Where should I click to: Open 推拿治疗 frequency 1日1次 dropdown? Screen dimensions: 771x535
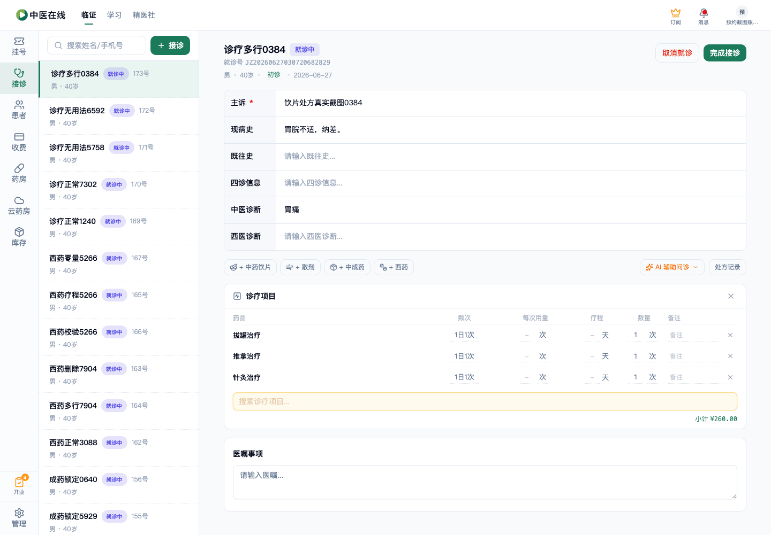pos(464,356)
